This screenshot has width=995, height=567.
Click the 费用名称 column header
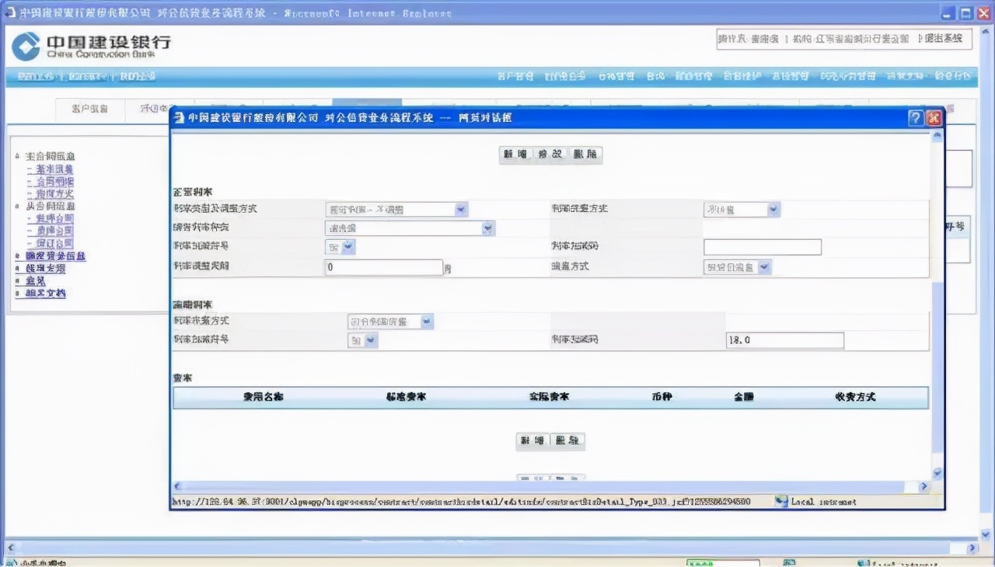[x=263, y=397]
